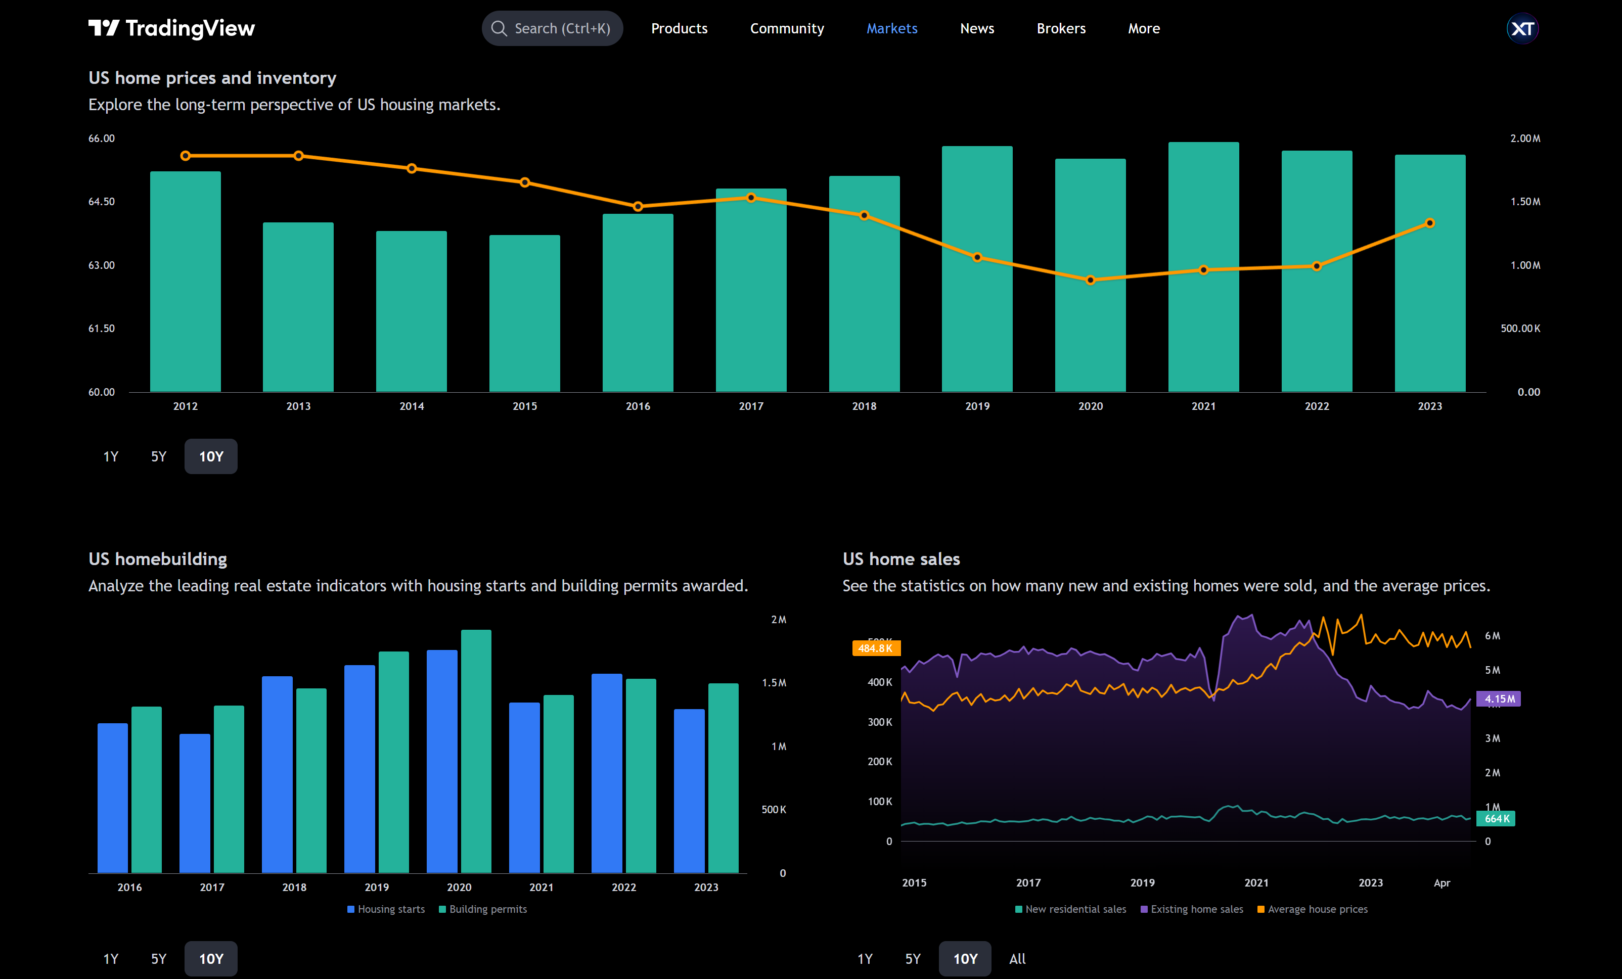Click the green 664K value label
Screen dimensions: 1622x979
click(x=1496, y=818)
